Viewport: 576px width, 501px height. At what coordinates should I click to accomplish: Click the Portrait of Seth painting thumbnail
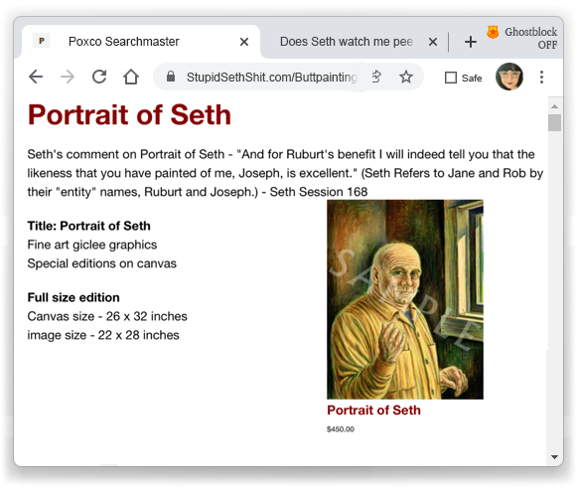coord(405,299)
